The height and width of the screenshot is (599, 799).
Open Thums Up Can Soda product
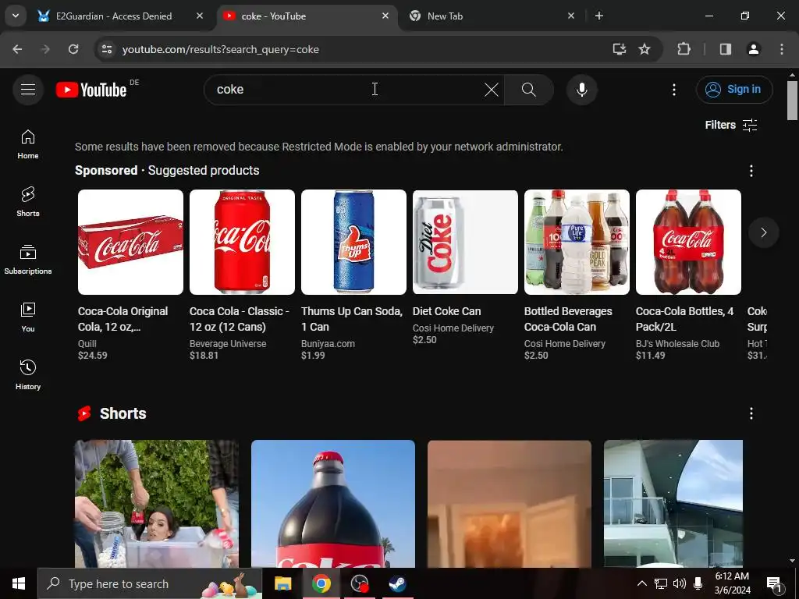click(353, 275)
